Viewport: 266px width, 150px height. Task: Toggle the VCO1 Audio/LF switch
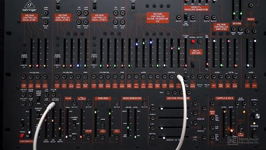tap(24, 61)
